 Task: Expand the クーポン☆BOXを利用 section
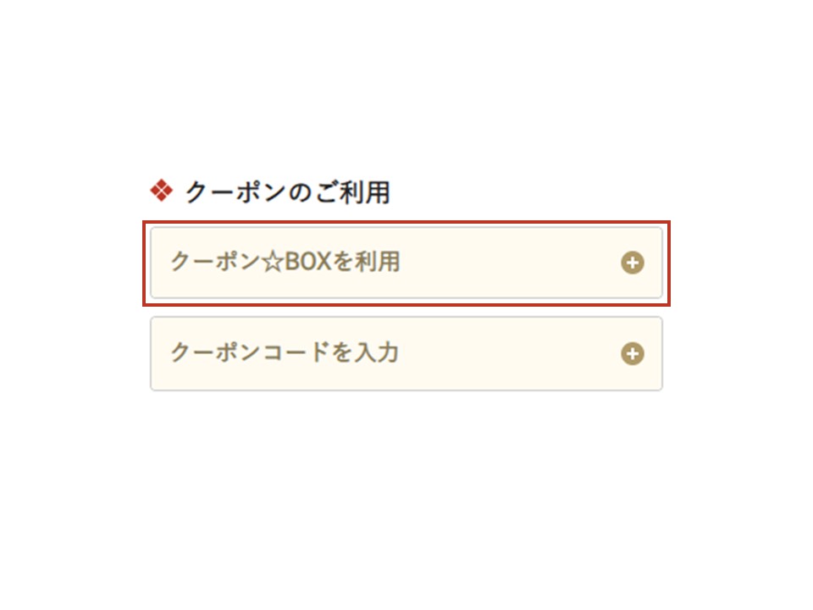tap(632, 263)
